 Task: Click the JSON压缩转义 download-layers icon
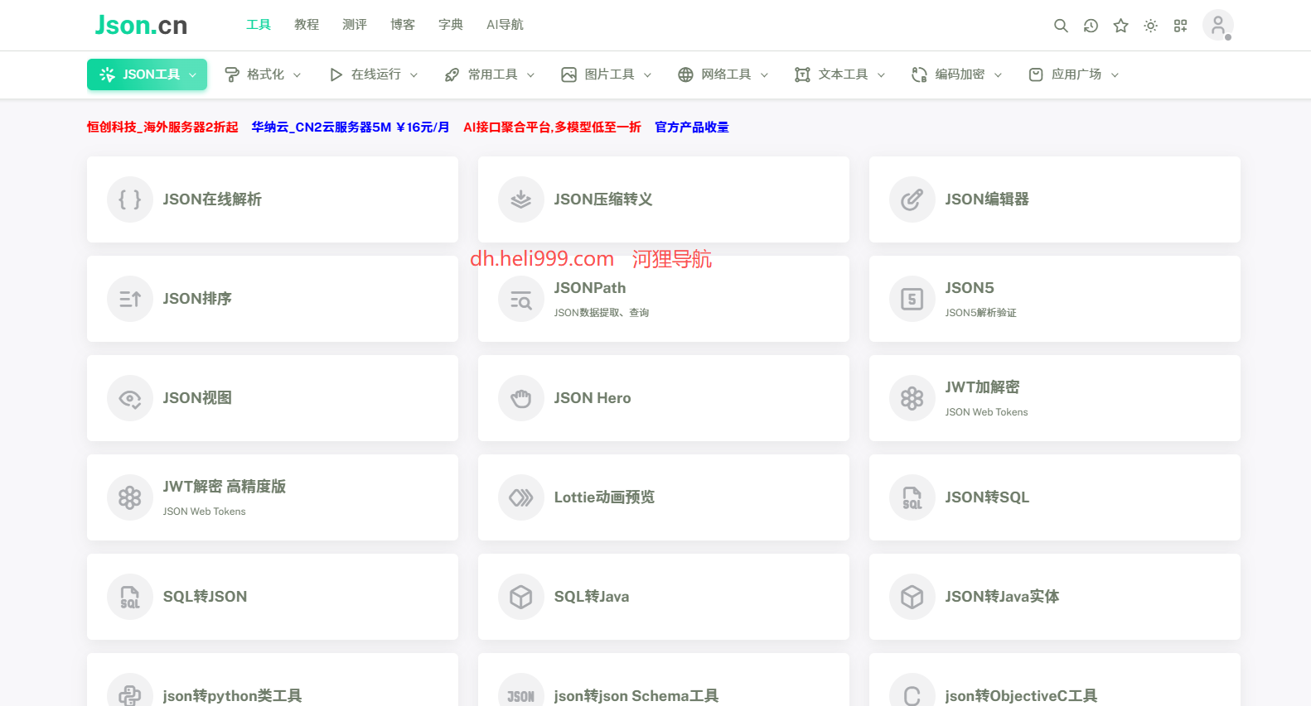coord(521,199)
